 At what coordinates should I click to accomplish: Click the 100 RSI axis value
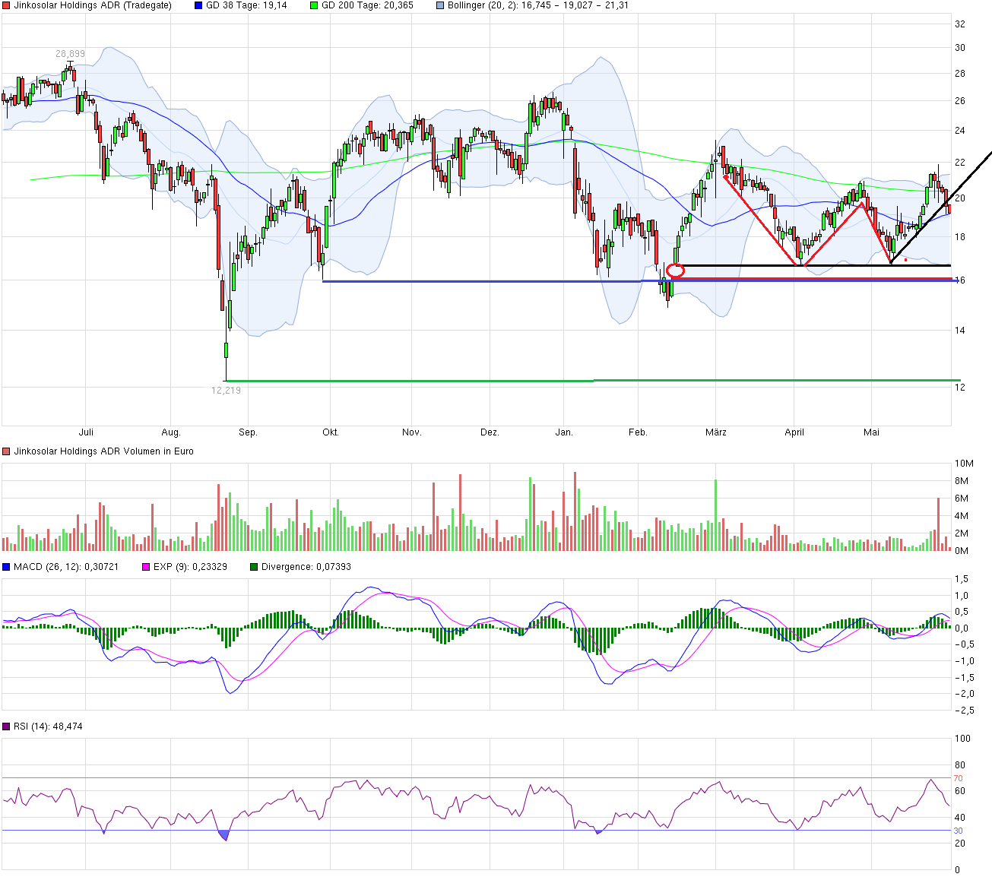[x=962, y=739]
